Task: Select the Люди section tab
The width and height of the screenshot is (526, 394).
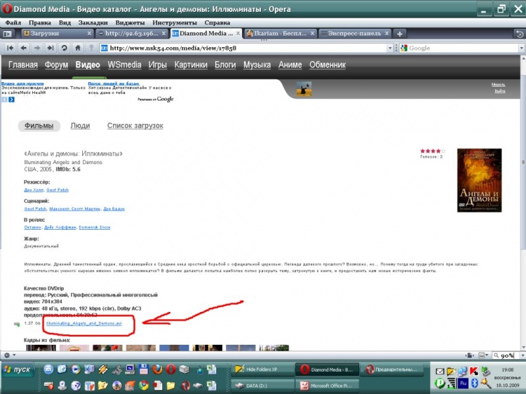Action: click(80, 125)
